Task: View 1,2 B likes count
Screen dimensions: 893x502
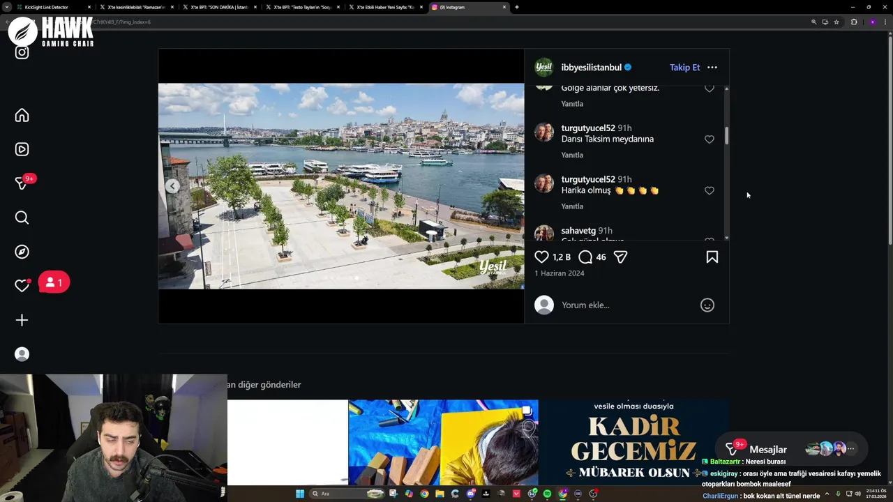Action: [x=562, y=257]
